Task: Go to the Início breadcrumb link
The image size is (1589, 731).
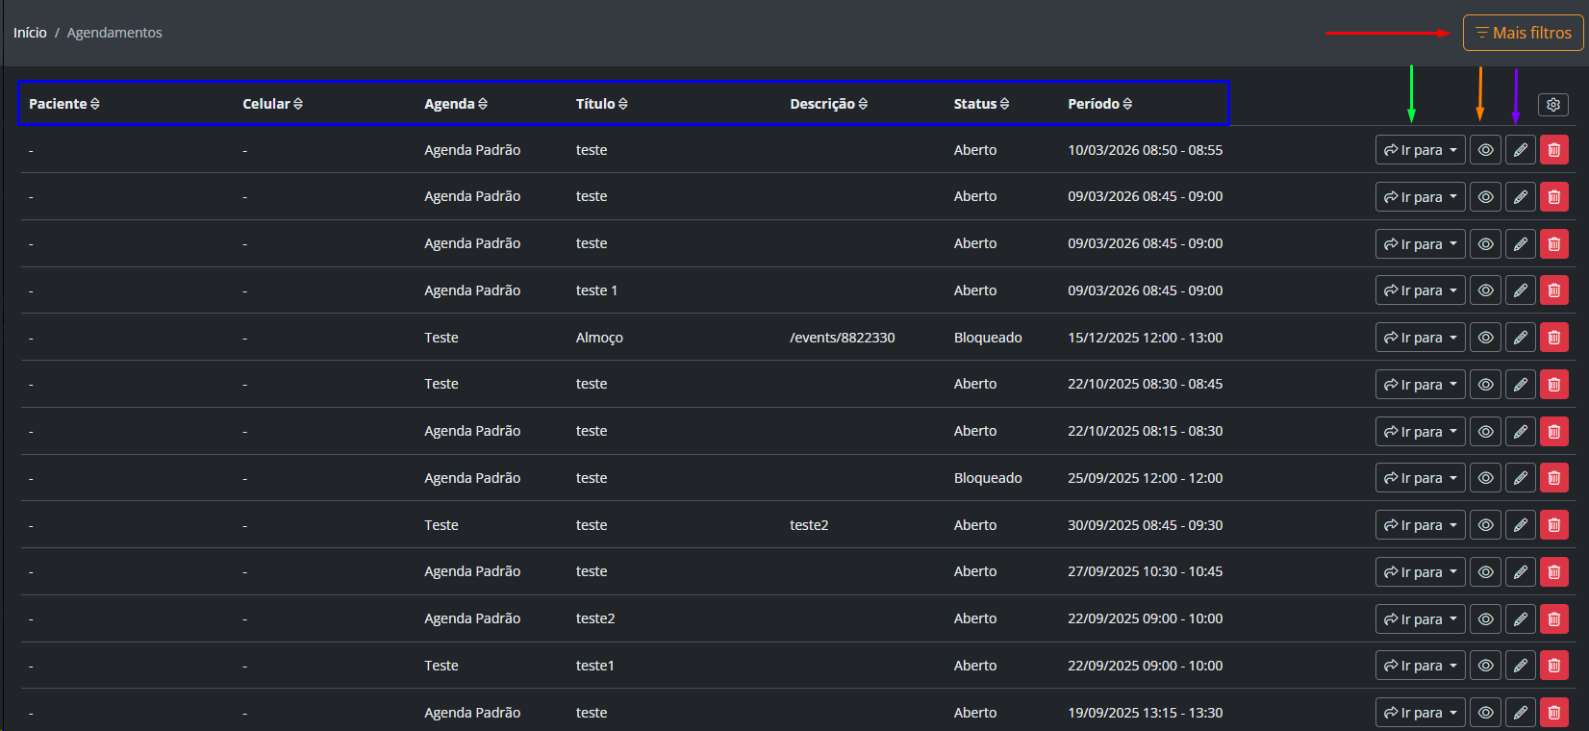Action: pos(30,33)
